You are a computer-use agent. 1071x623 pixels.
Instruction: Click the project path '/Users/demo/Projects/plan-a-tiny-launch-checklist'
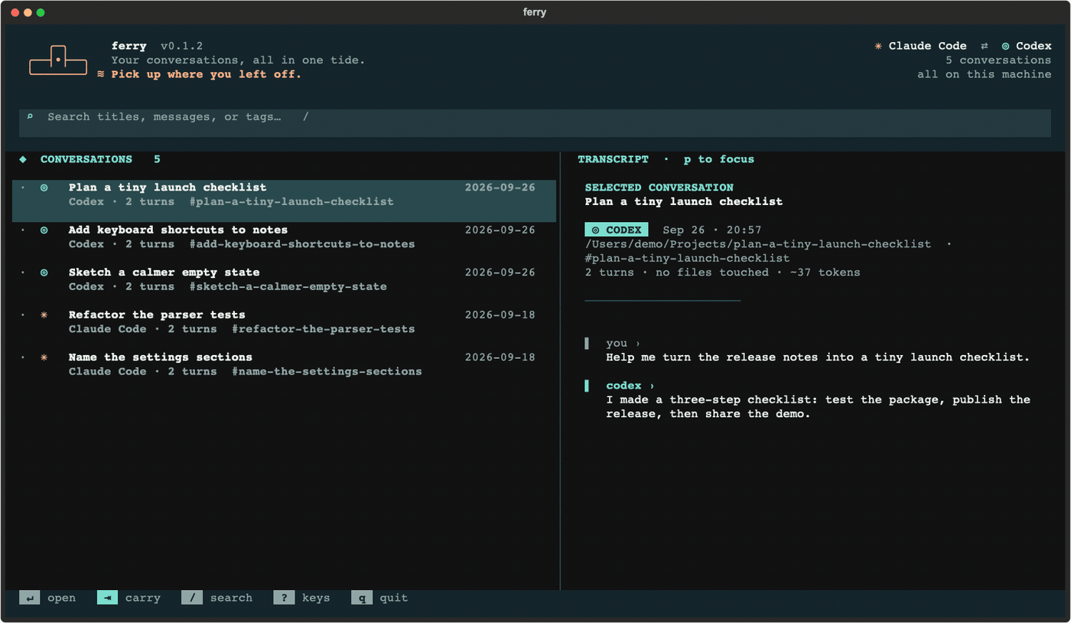pos(758,244)
